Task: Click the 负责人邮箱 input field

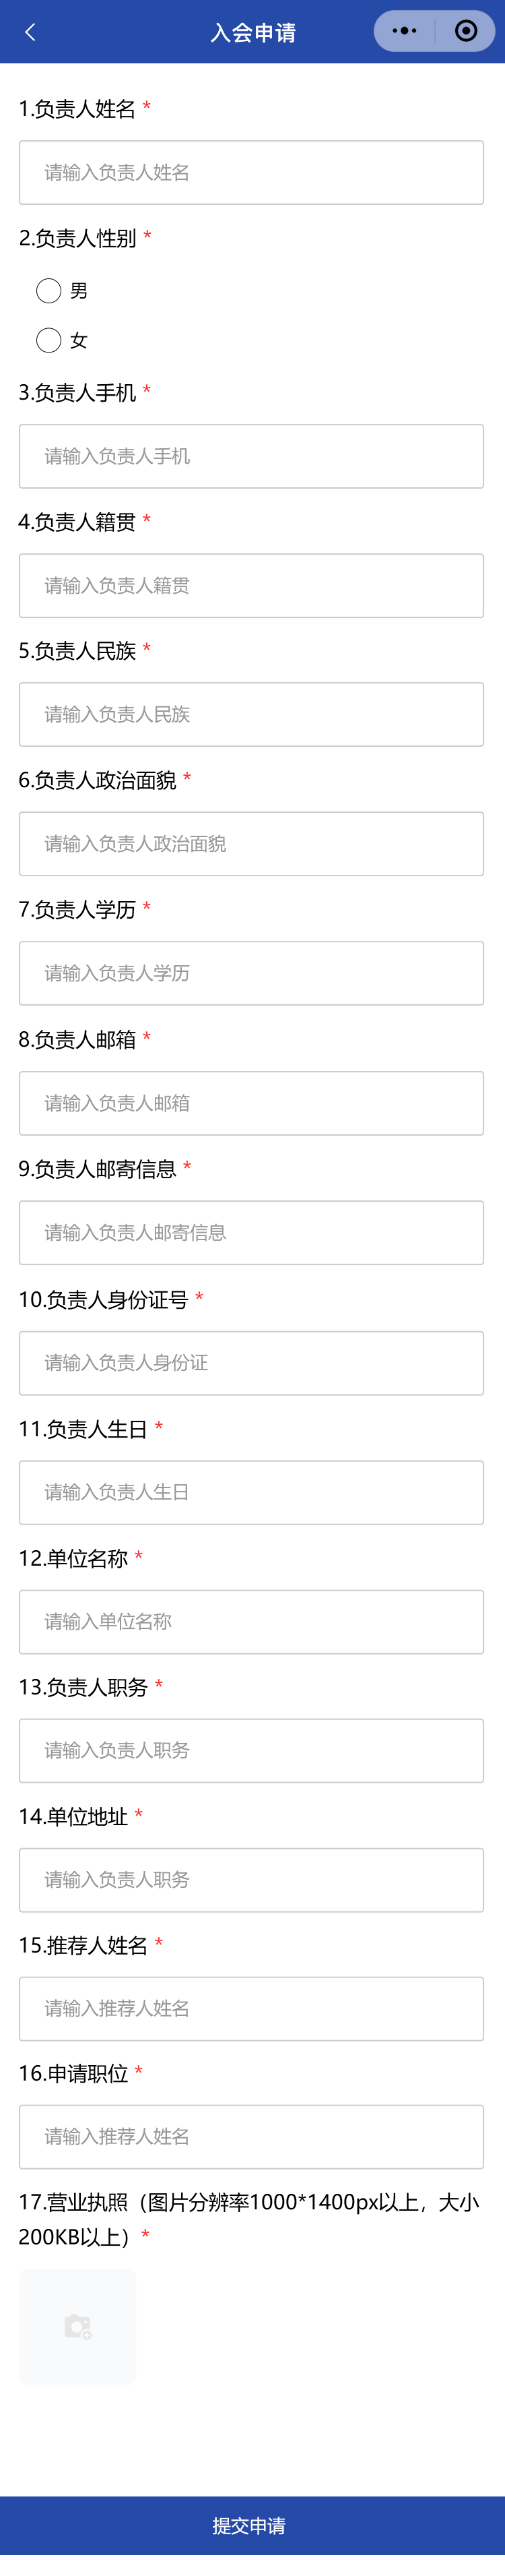Action: click(x=251, y=1103)
